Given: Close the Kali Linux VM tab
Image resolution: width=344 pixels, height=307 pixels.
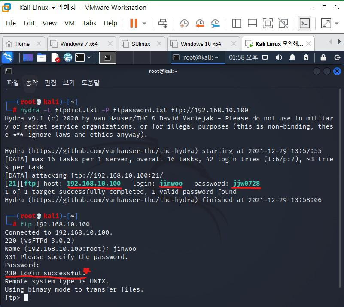Looking at the screenshot, I should tap(308, 44).
